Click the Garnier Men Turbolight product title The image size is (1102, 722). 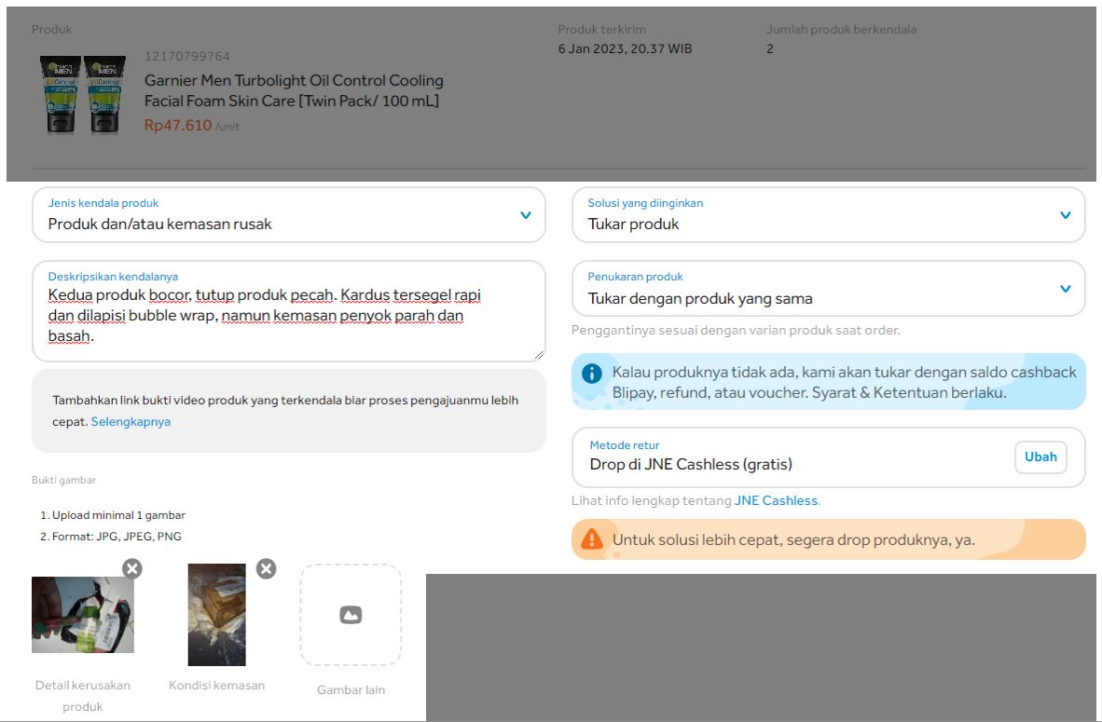tap(294, 90)
